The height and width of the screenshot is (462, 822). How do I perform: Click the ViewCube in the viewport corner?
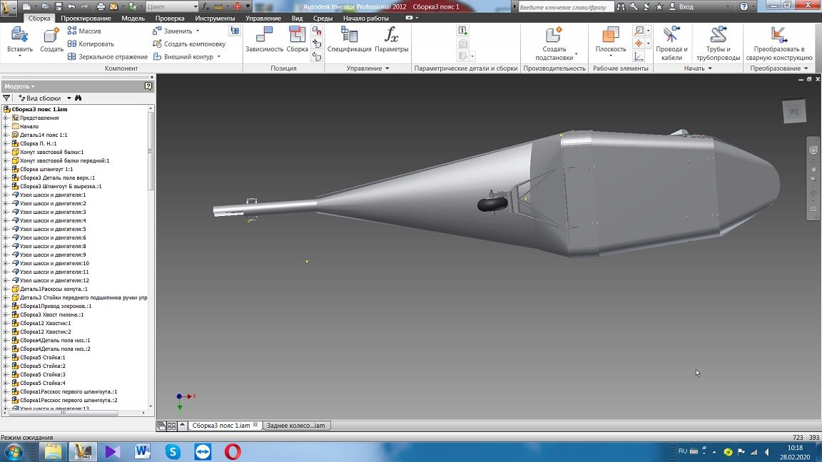(793, 111)
